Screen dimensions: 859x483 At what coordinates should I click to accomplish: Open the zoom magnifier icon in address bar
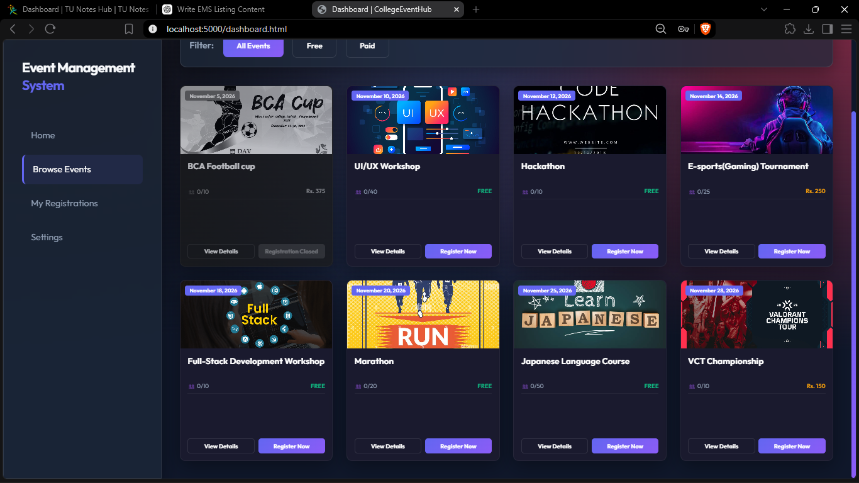point(661,29)
